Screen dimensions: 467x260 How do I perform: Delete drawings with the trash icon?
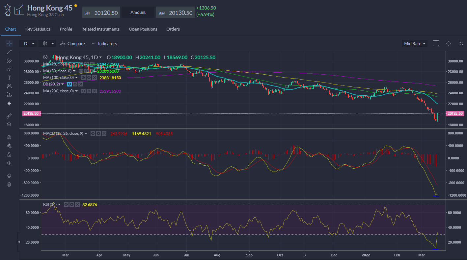click(x=9, y=184)
